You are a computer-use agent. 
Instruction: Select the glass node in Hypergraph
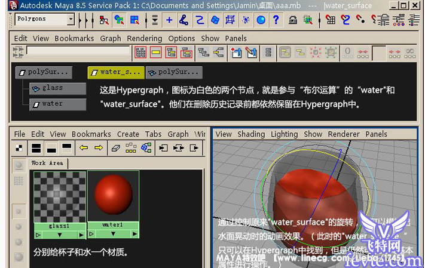coord(58,88)
